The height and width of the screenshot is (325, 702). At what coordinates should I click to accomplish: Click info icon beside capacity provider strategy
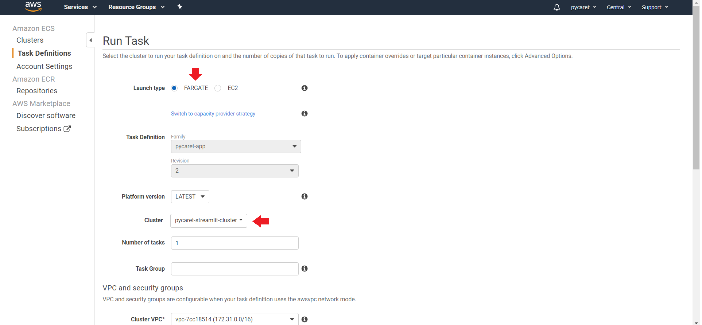pyautogui.click(x=305, y=114)
